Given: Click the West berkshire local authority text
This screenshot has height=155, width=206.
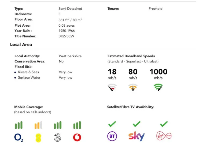Looking at the screenshot, I should [70, 56].
